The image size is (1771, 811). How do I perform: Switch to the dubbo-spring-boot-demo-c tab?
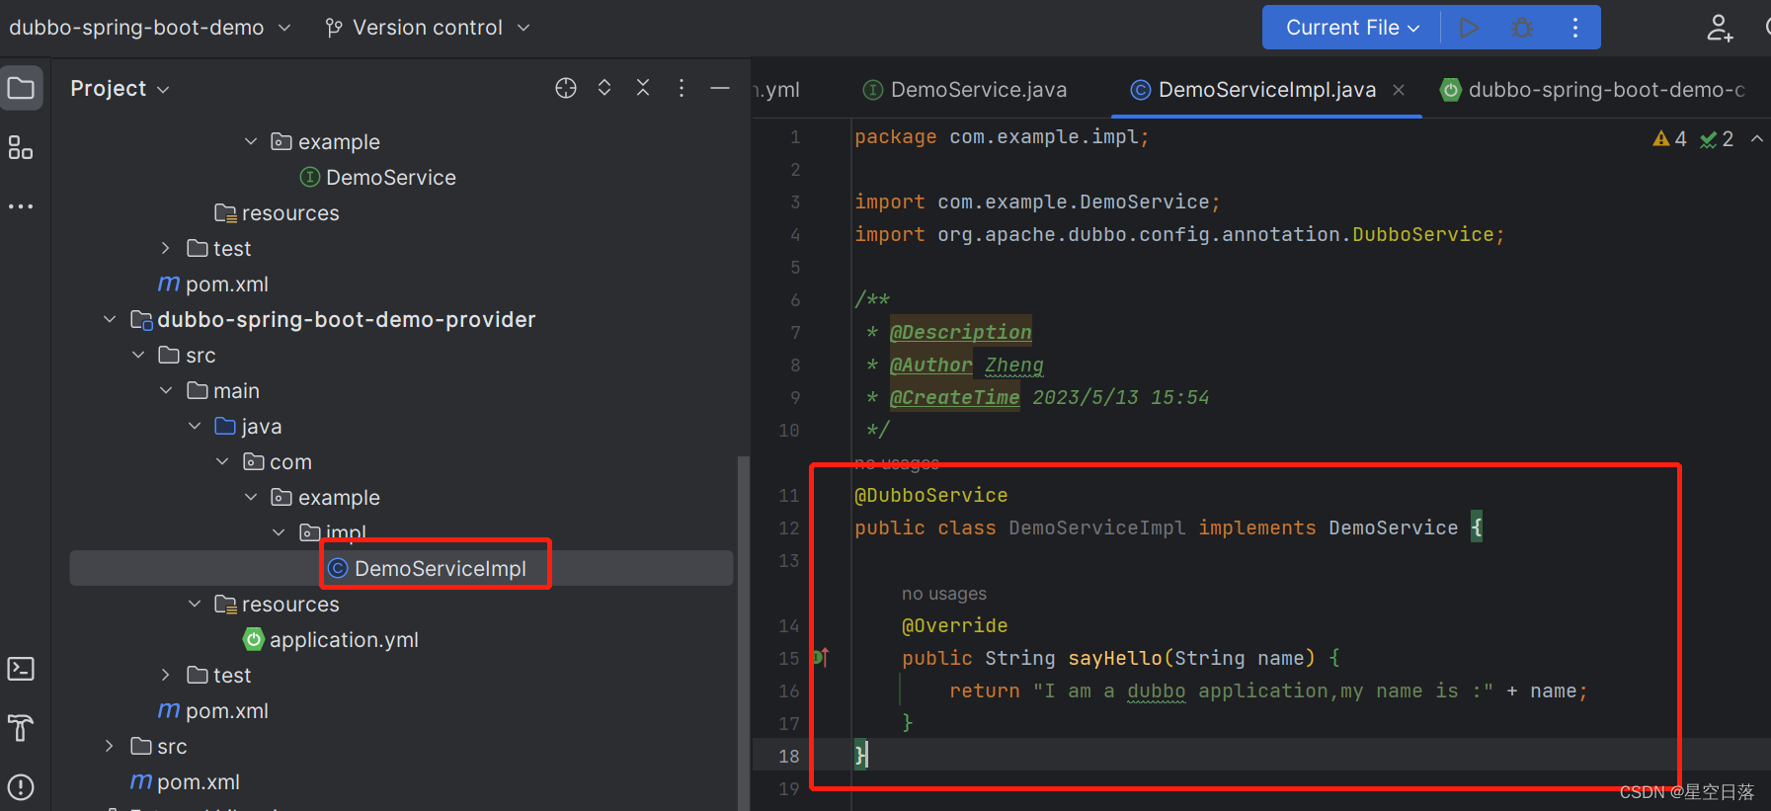click(1592, 90)
